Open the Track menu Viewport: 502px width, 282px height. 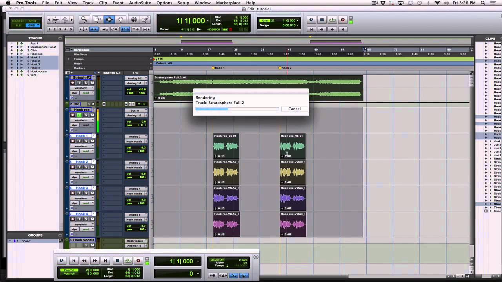point(88,3)
